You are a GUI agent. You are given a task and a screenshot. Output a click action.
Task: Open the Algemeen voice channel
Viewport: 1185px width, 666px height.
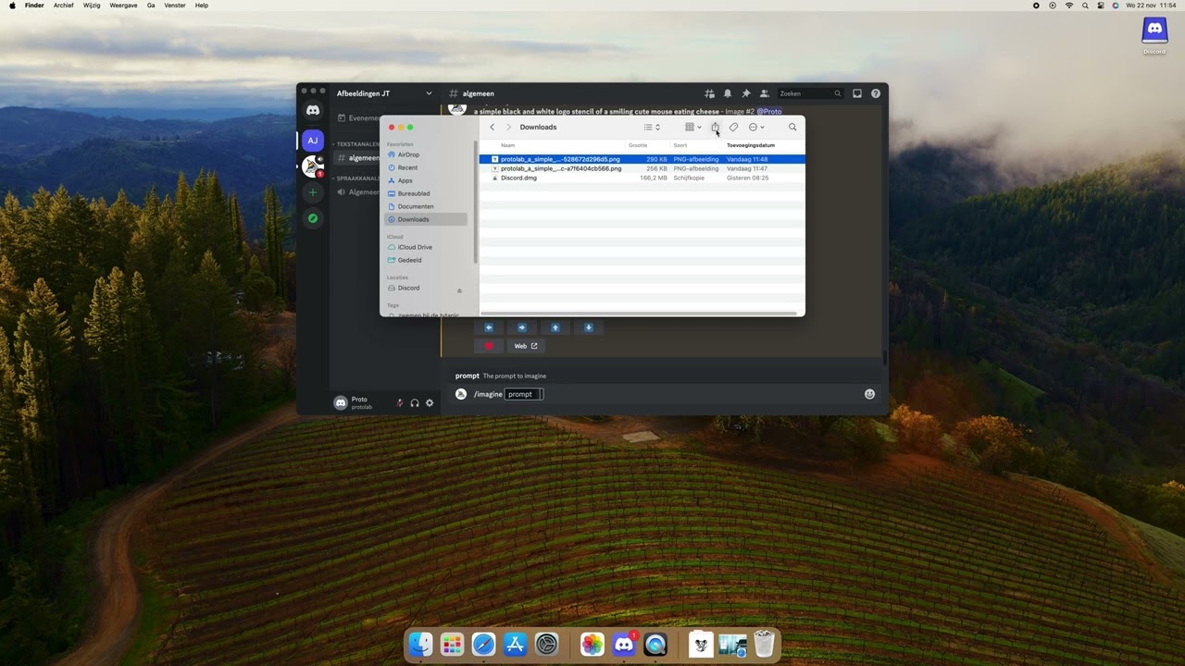tap(358, 192)
